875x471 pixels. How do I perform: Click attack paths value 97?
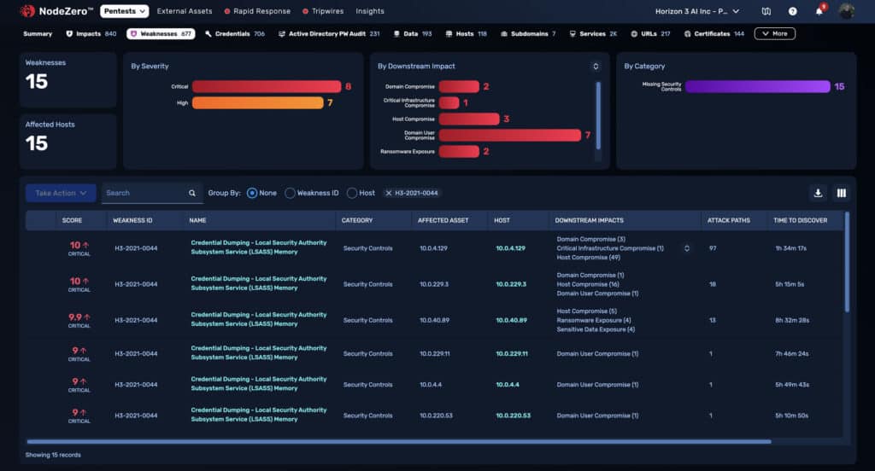click(x=713, y=248)
